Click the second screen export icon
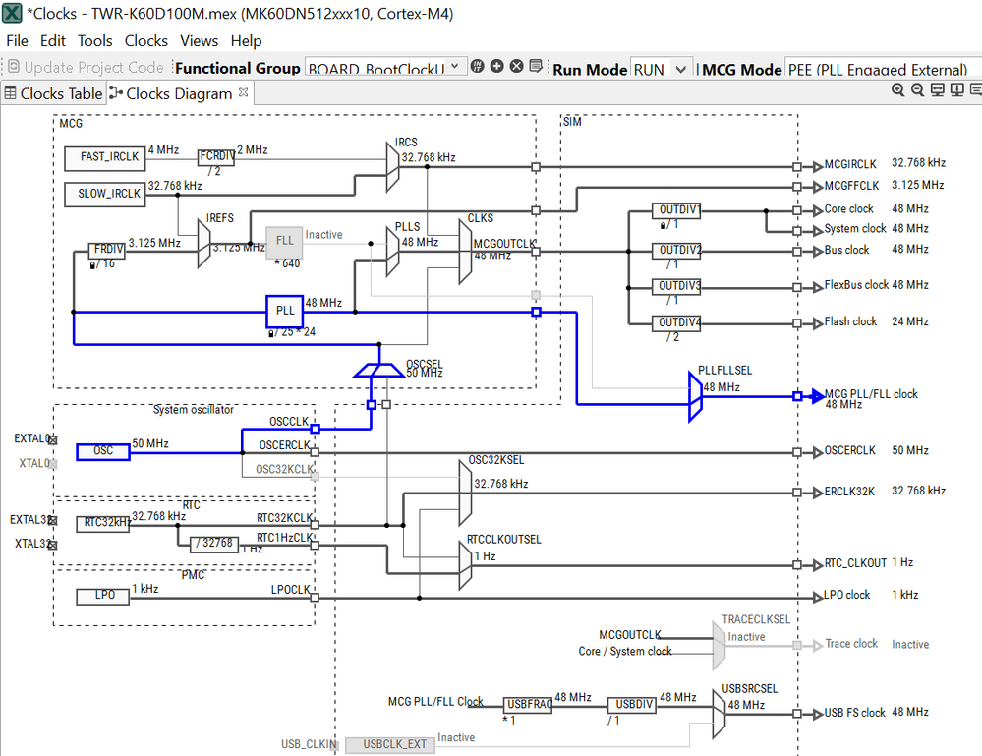The height and width of the screenshot is (756, 982). click(957, 90)
